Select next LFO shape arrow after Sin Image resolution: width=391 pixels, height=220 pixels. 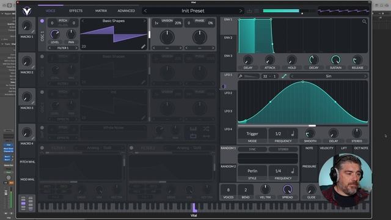click(x=365, y=76)
